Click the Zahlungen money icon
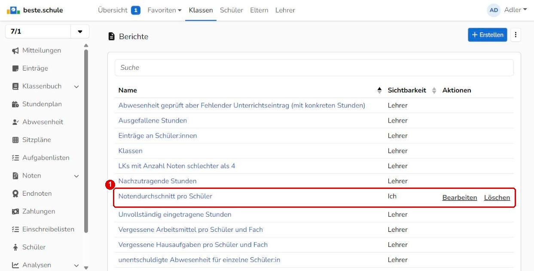The image size is (534, 271). tap(15, 212)
